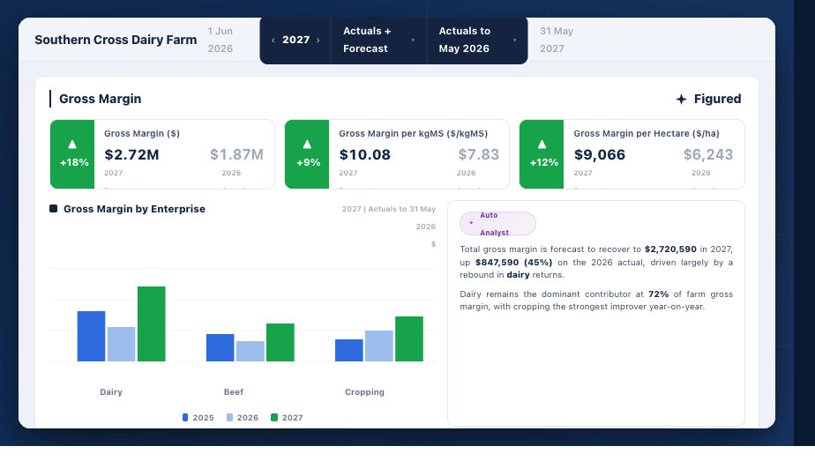Click the Gross Margin per Hectare label
815x476 pixels.
point(646,134)
